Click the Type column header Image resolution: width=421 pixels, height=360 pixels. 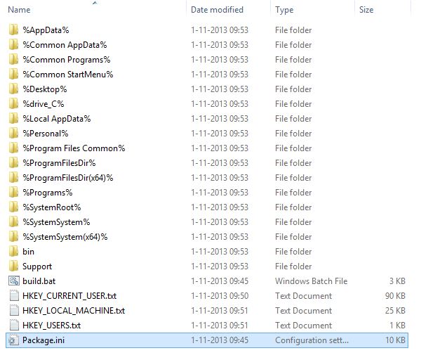point(284,10)
